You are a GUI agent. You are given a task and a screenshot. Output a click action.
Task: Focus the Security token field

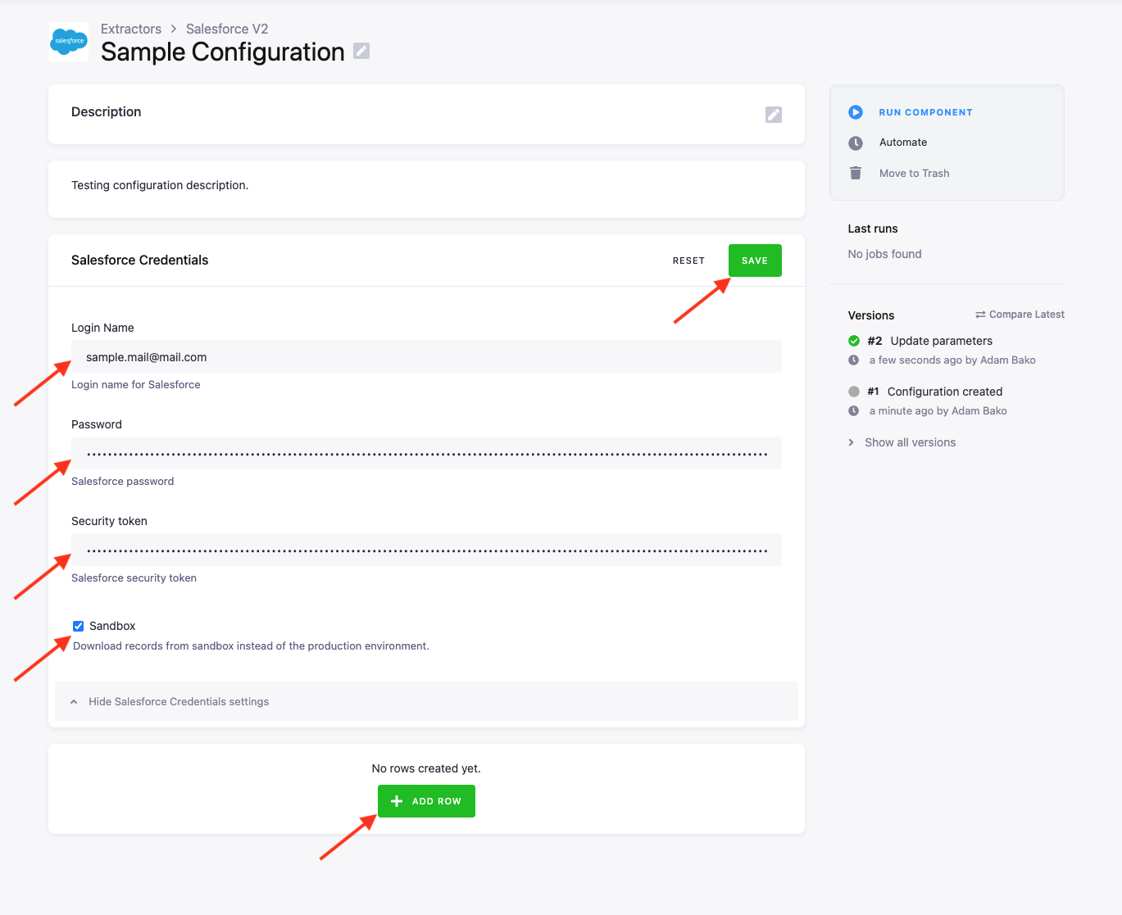click(426, 550)
